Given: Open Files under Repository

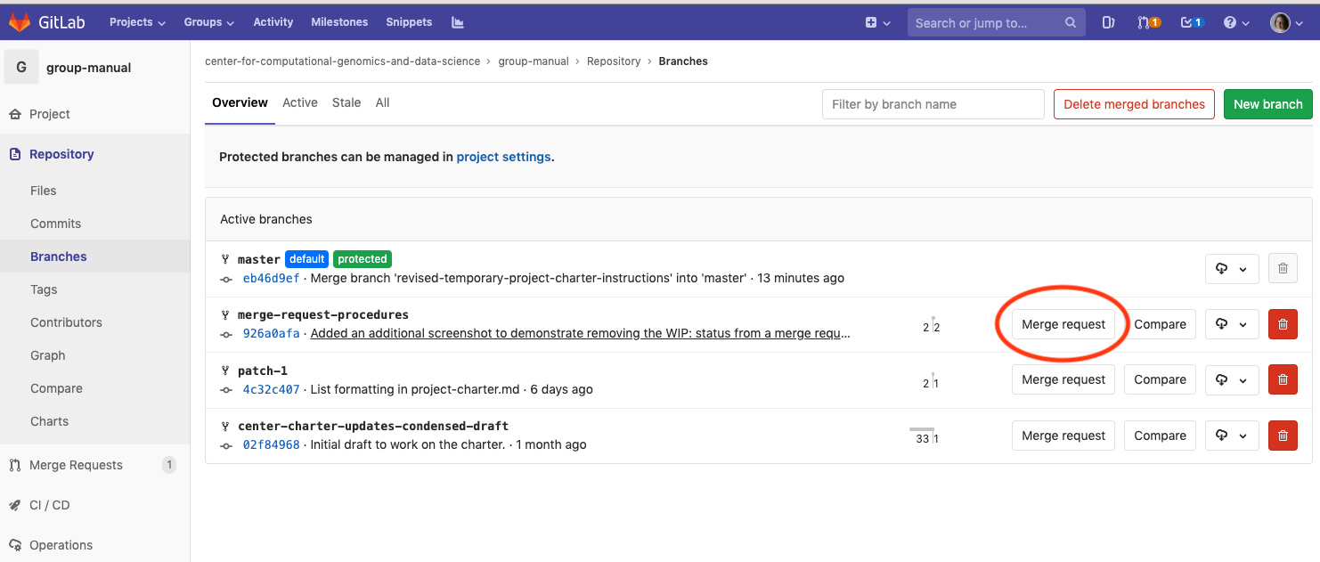Looking at the screenshot, I should [43, 191].
